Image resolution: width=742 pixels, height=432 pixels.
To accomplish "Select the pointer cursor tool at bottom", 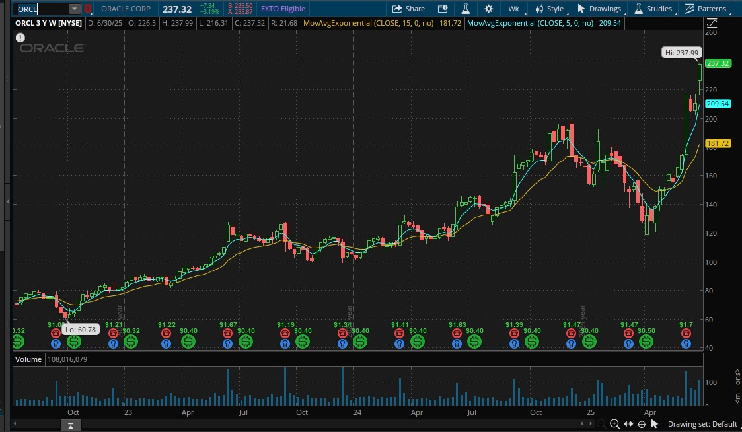I will 655,424.
